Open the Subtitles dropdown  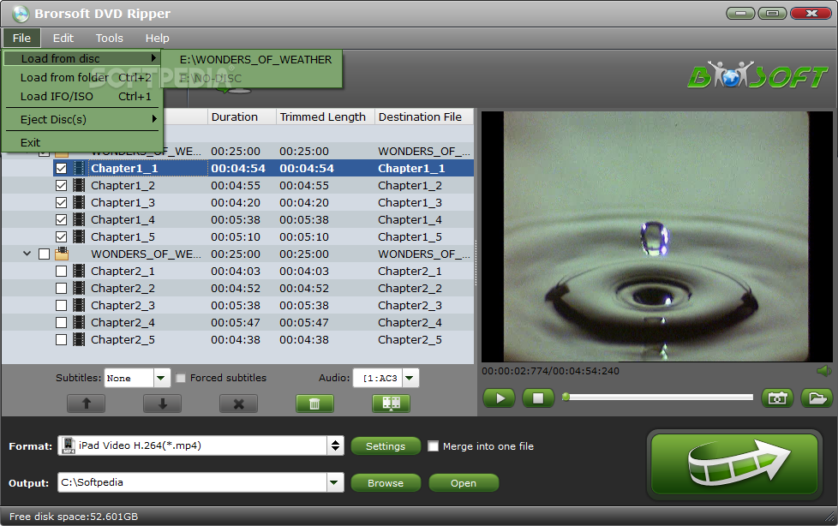(161, 378)
